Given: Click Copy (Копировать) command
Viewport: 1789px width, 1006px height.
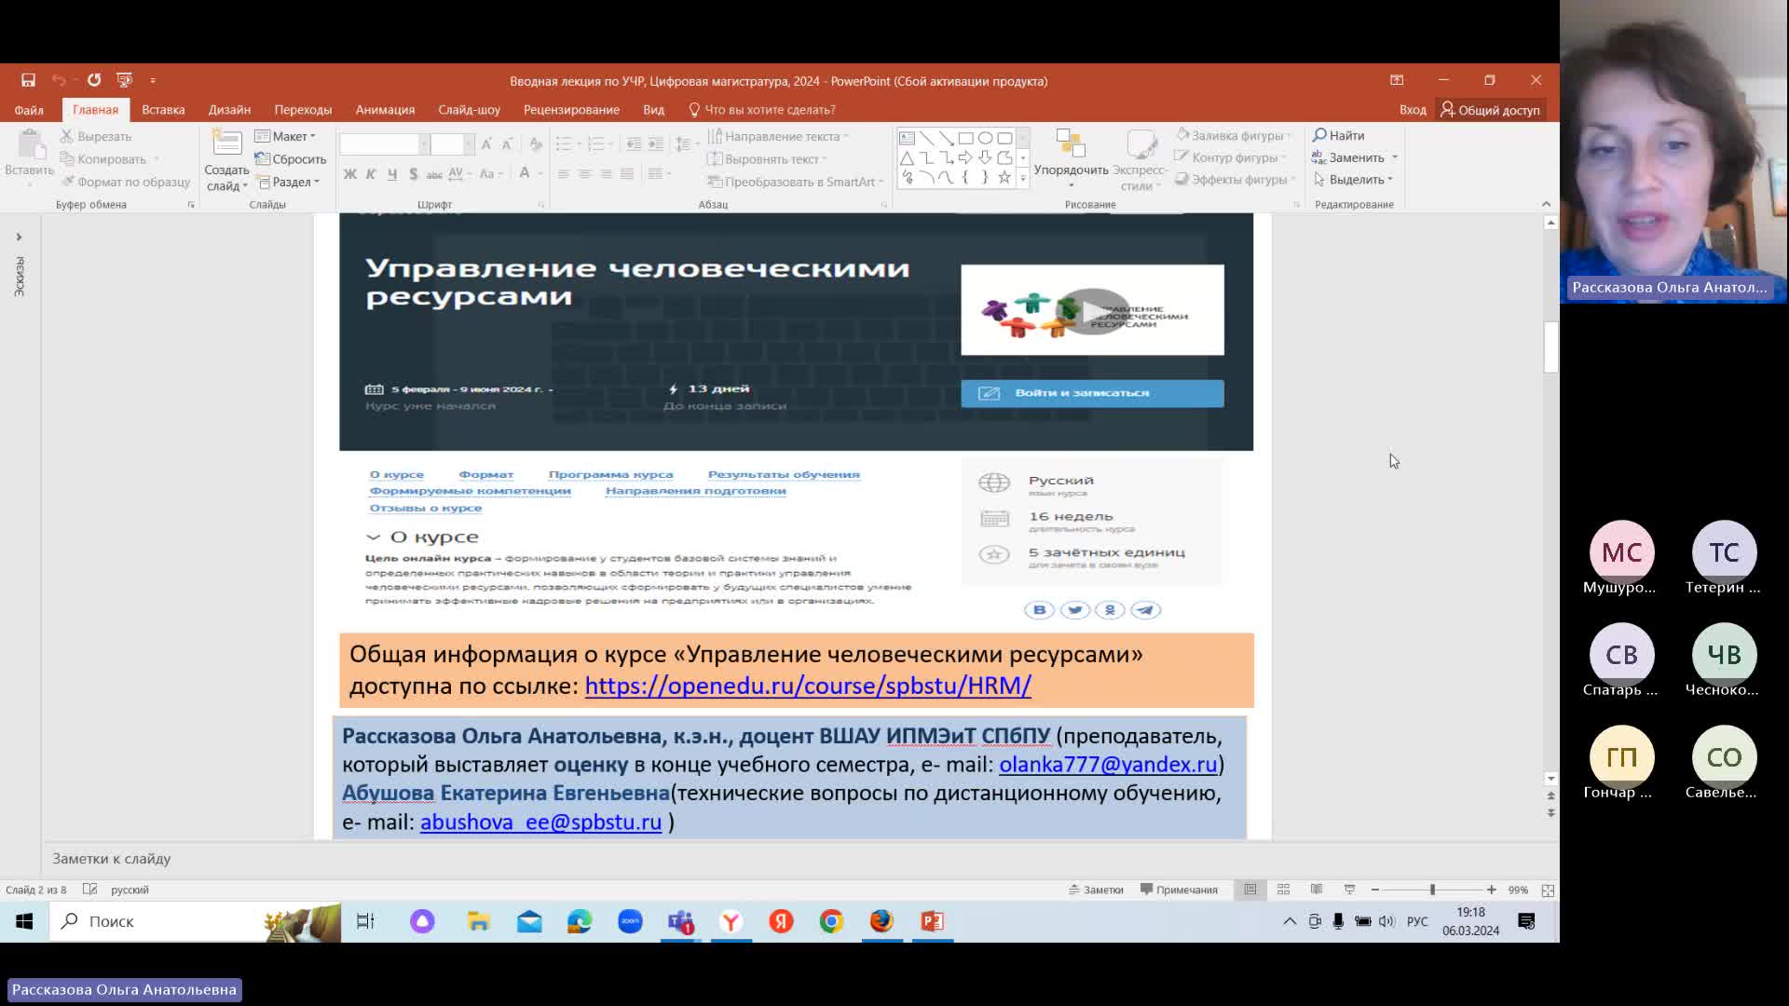Looking at the screenshot, I should point(102,158).
